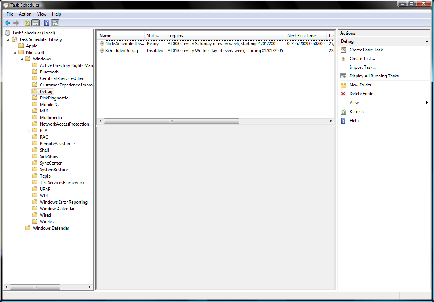Click the green Refresh icon
The image size is (434, 302).
click(343, 112)
